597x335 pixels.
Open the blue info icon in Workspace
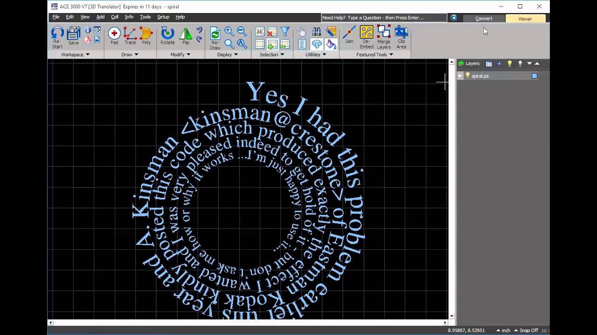88,30
